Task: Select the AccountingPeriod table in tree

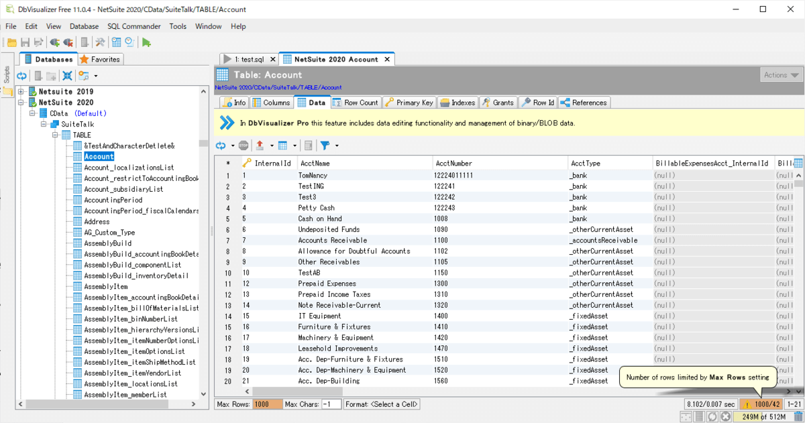Action: click(x=113, y=200)
